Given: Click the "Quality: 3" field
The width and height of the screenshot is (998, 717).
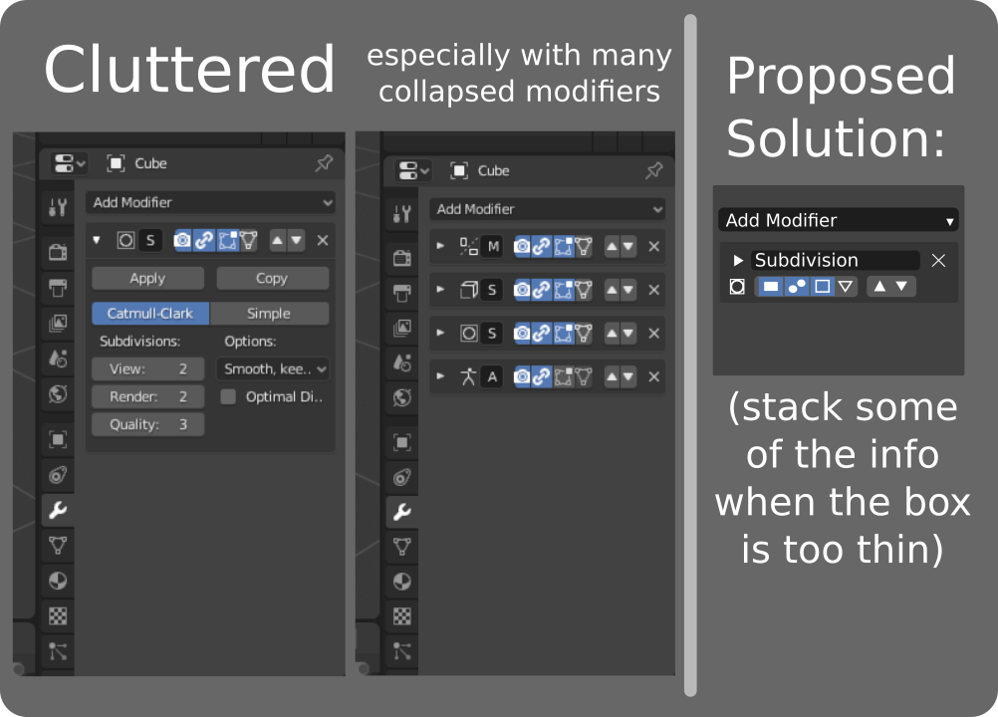Looking at the screenshot, I should click(147, 424).
